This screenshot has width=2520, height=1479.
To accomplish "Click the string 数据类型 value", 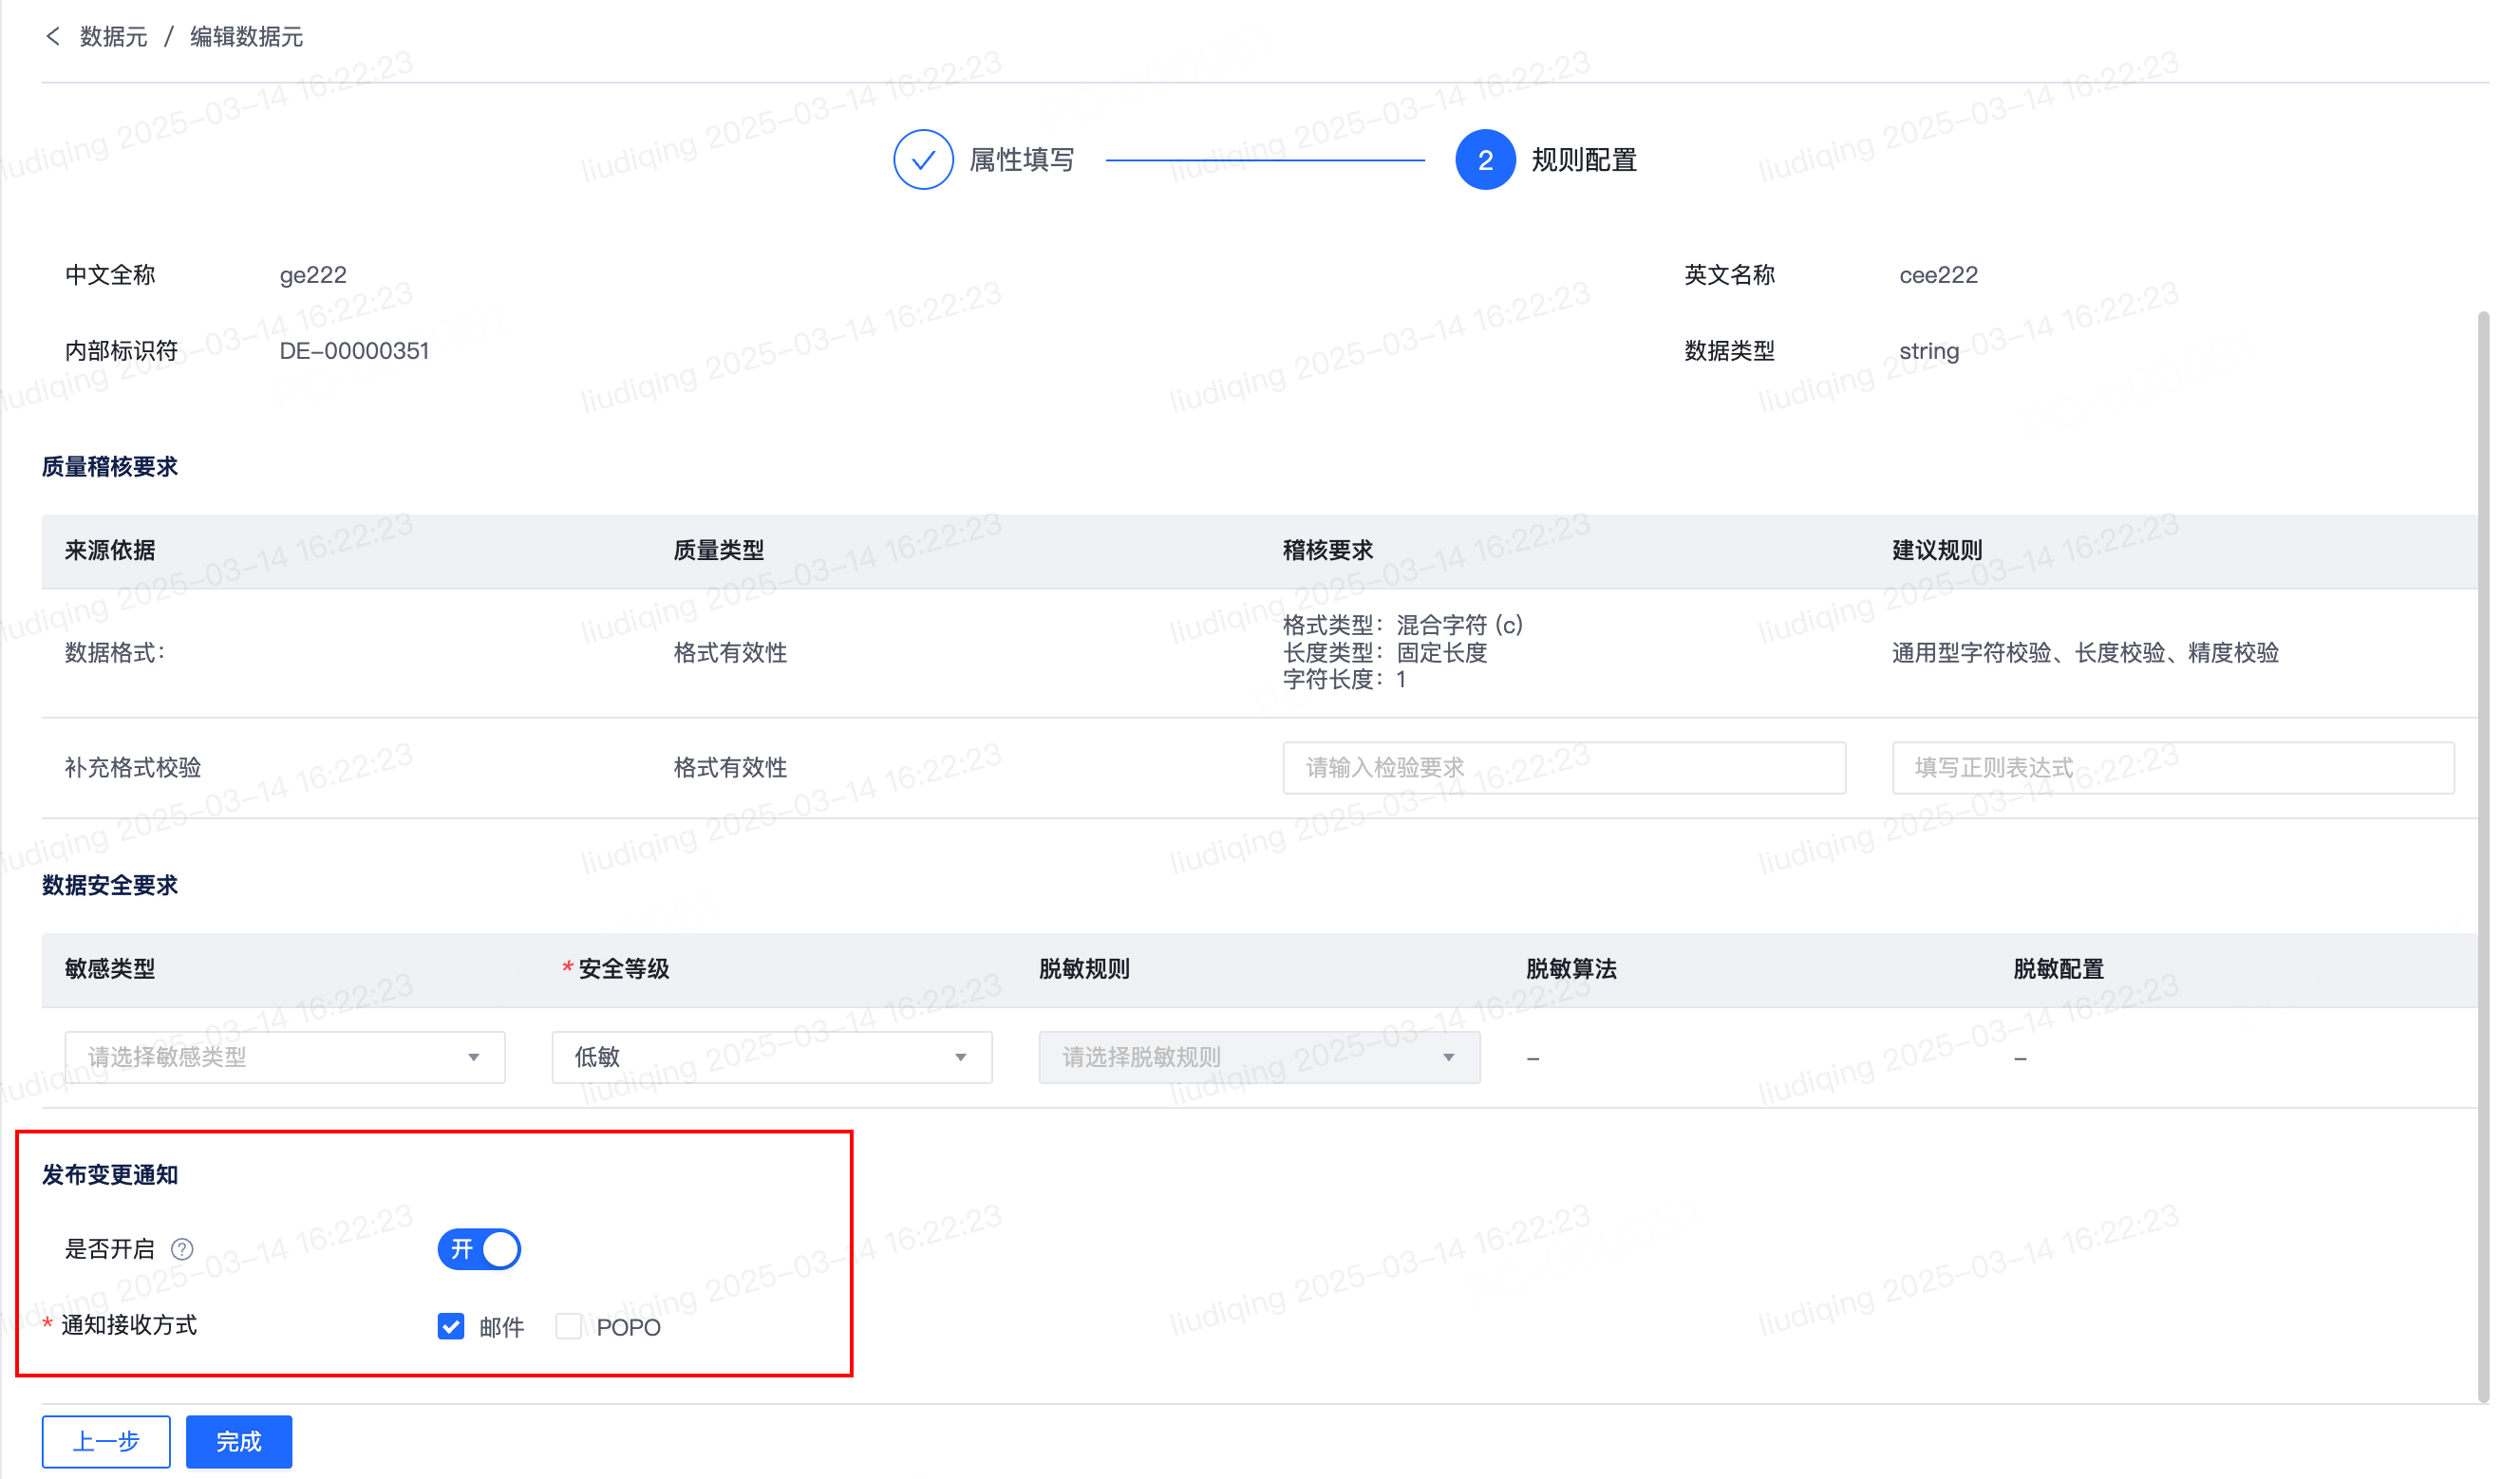I will point(1929,351).
